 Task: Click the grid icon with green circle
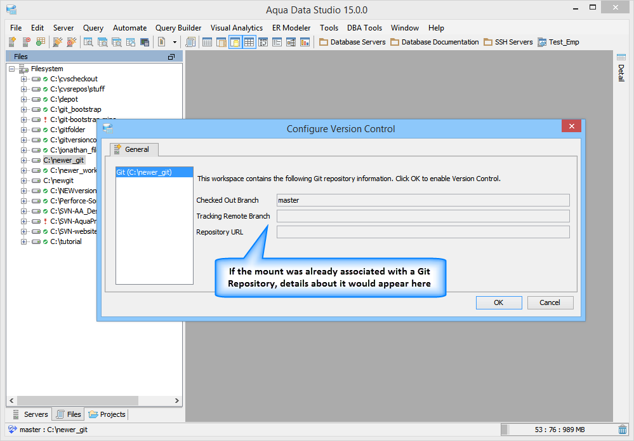pyautogui.click(x=41, y=42)
